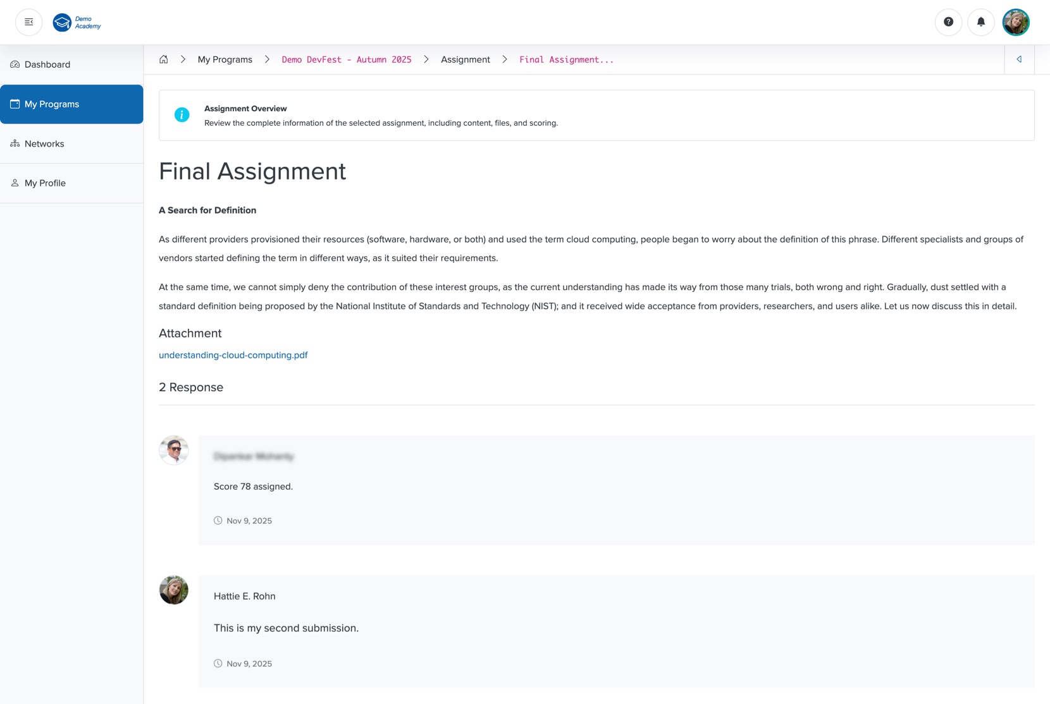This screenshot has width=1050, height=704.
Task: Open your profile avatar menu
Action: coord(1016,21)
